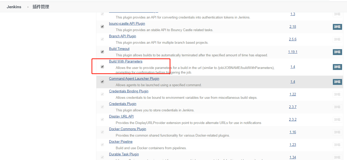
Task: Toggle the Build Timeout plugin checkbox
Action: [102, 52]
